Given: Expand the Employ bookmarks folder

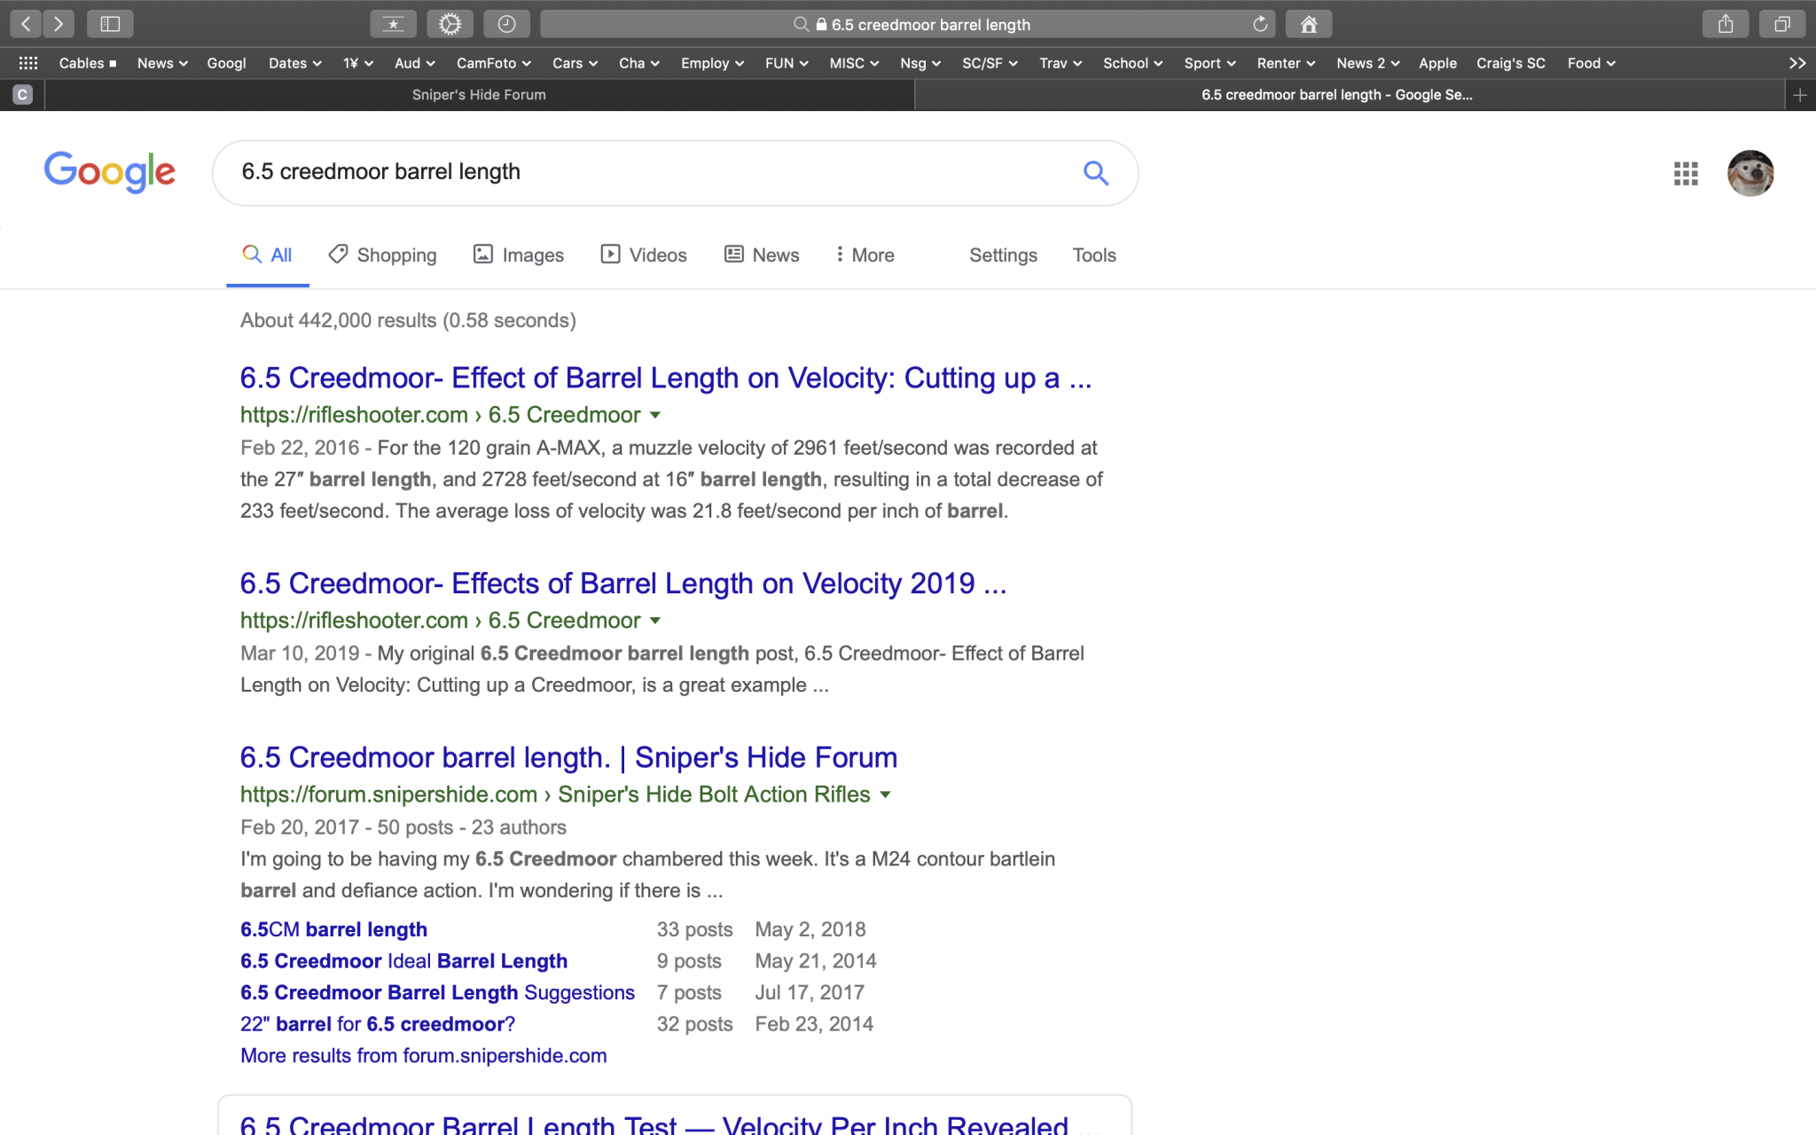Looking at the screenshot, I should tap(712, 63).
